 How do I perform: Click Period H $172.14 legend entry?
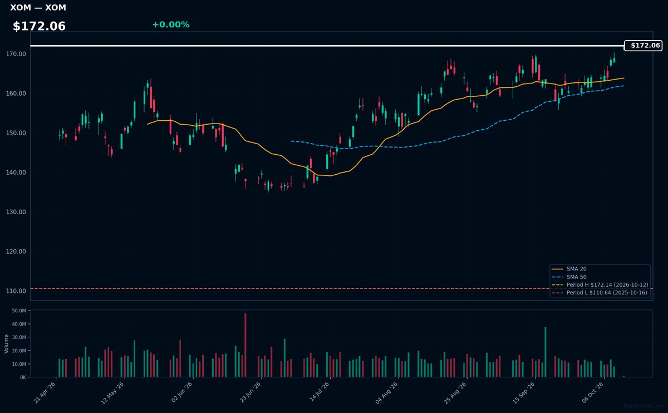pyautogui.click(x=600, y=284)
